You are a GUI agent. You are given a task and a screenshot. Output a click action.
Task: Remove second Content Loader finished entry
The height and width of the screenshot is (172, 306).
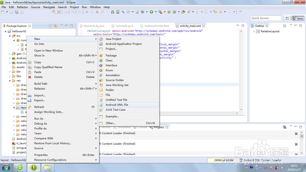296,144
